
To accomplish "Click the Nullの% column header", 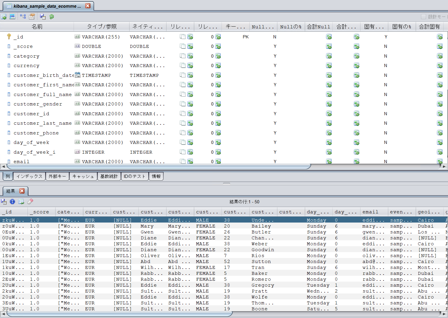I will 291,27.
